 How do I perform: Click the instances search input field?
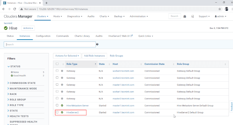click(x=50, y=45)
